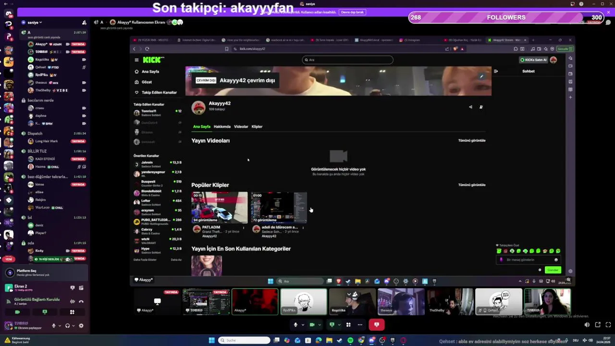Image resolution: width=615 pixels, height=346 pixels.
Task: Open microphone input options arrow in user panel
Action: (60, 326)
